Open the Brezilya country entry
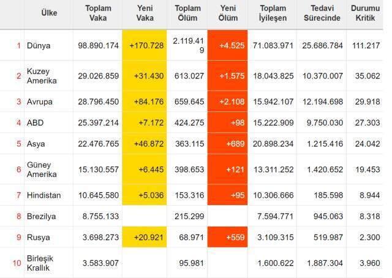 (41, 216)
